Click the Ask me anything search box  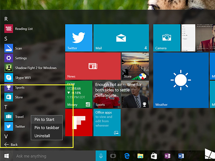(x=54, y=156)
